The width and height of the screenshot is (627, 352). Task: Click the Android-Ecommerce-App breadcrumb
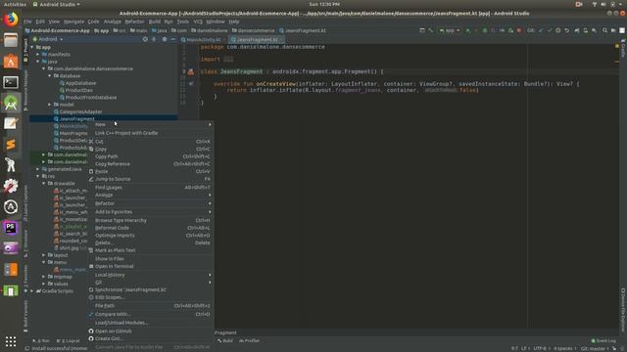pyautogui.click(x=57, y=30)
